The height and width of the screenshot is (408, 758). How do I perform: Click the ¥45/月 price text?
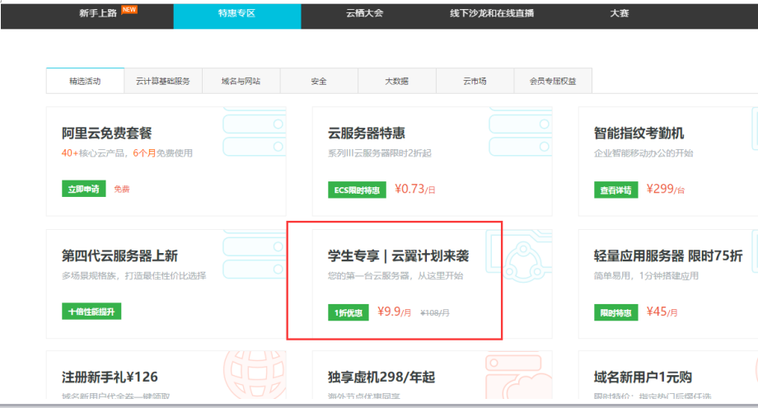[x=662, y=312]
